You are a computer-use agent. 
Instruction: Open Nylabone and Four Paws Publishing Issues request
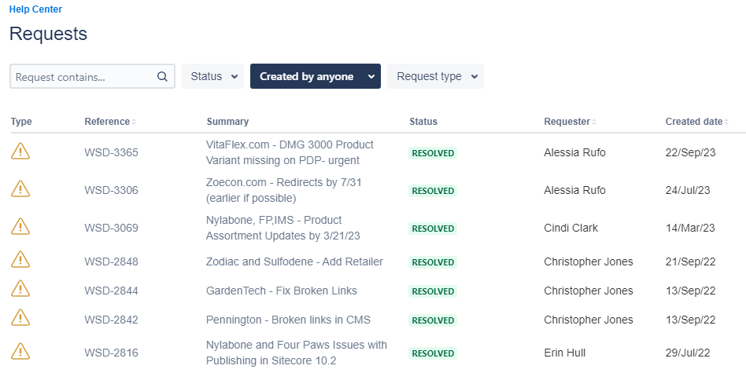297,353
